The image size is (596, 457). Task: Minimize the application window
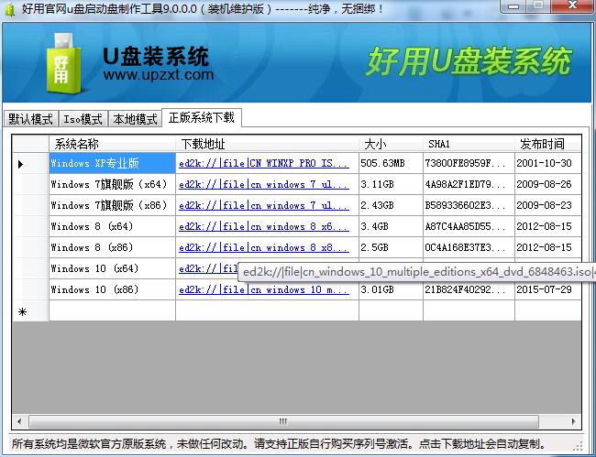coord(513,6)
